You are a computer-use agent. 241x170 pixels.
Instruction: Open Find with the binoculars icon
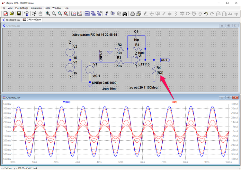(x=125, y=14)
